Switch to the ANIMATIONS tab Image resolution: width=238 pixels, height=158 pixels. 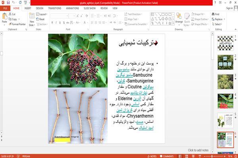[x=73, y=8]
